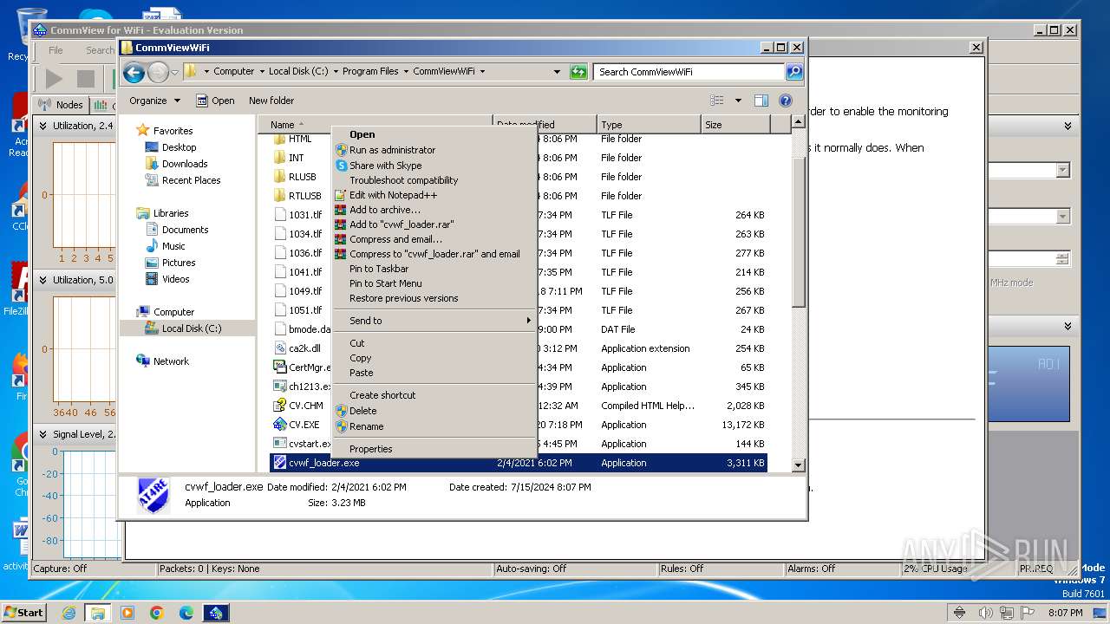
Task: Open Chrome from taskbar
Action: pos(157,613)
